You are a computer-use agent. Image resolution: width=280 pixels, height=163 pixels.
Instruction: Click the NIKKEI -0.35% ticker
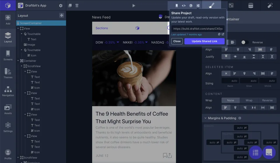pyautogui.click(x=135, y=42)
